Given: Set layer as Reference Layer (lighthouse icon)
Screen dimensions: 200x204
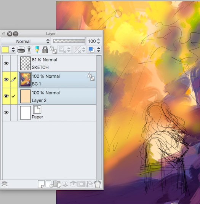Looking at the screenshot, I should 29,50.
